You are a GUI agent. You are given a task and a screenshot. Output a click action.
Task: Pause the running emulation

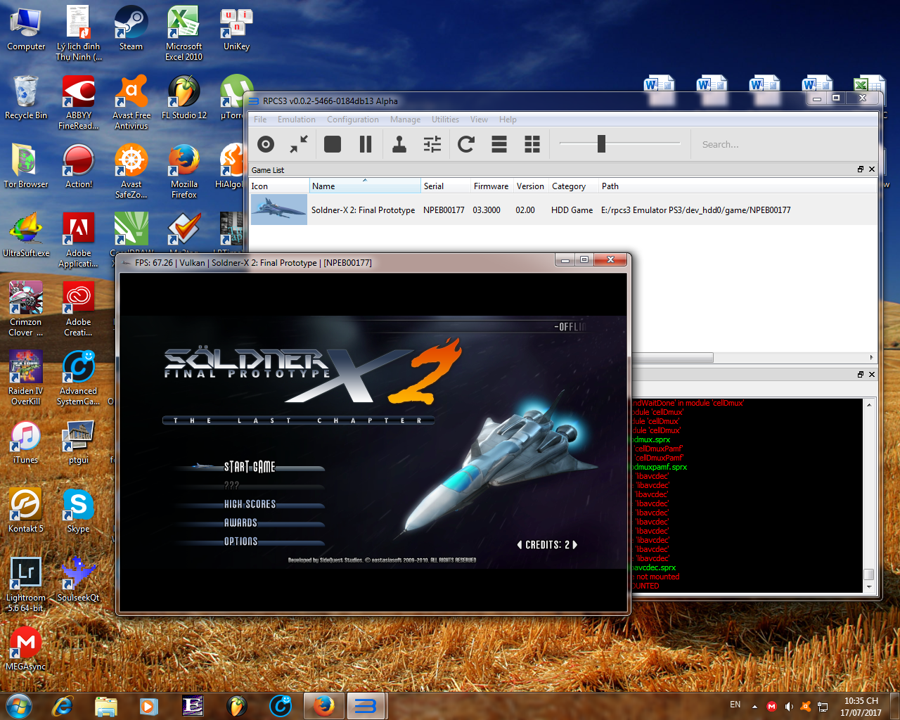(366, 145)
